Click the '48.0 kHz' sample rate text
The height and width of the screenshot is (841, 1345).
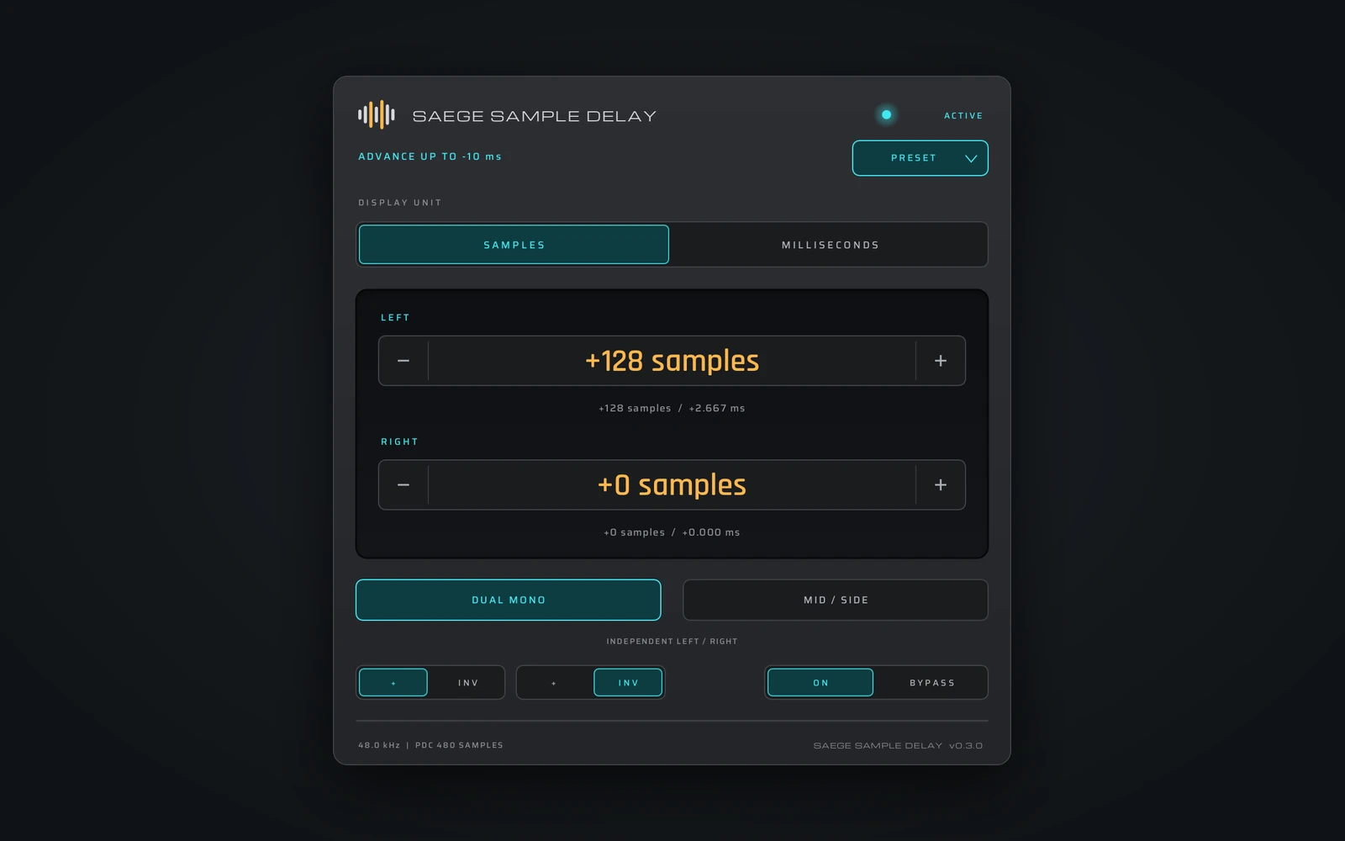379,745
